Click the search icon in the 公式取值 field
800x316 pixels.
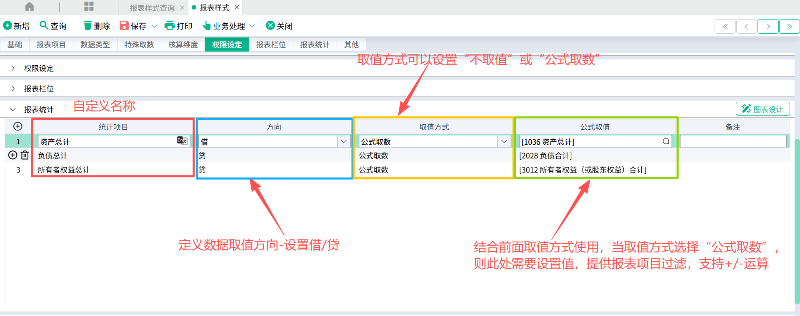pos(666,141)
